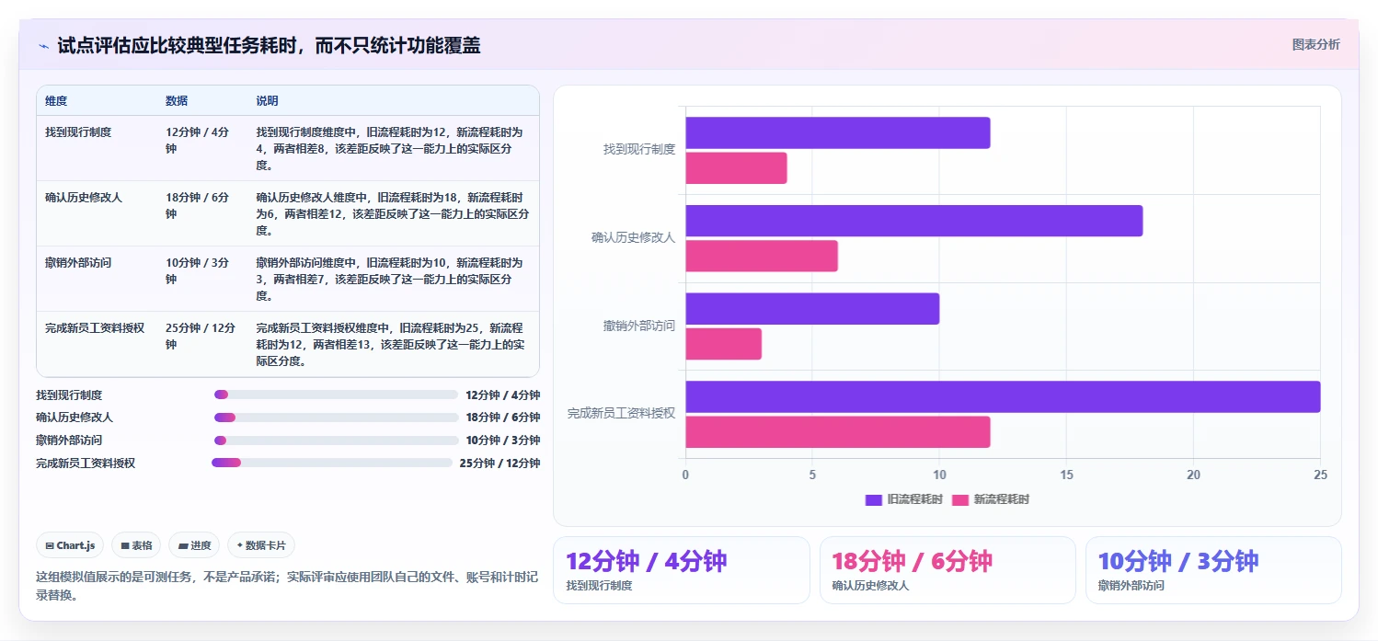
Task: Click the purple 旧流程 bar for 找到现行制度
Action: 837,132
